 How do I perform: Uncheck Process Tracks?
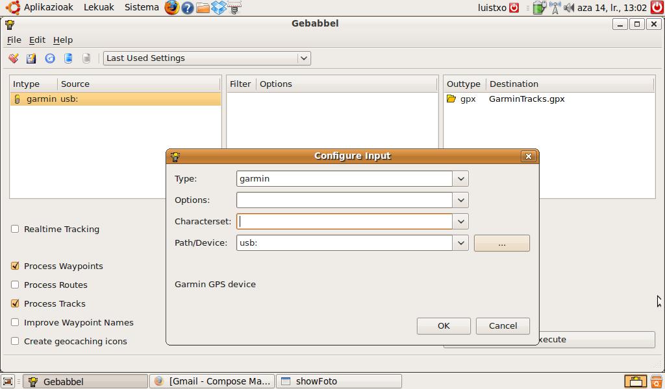[x=15, y=303]
